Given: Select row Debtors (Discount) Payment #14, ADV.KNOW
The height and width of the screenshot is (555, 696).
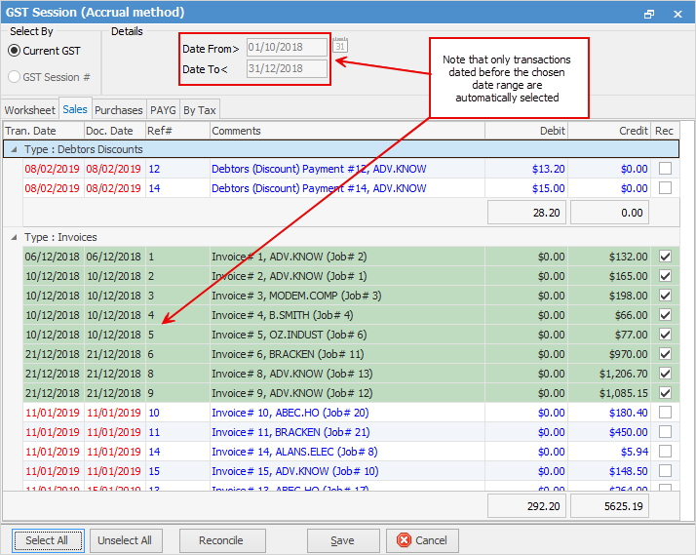Looking at the screenshot, I should [351, 188].
